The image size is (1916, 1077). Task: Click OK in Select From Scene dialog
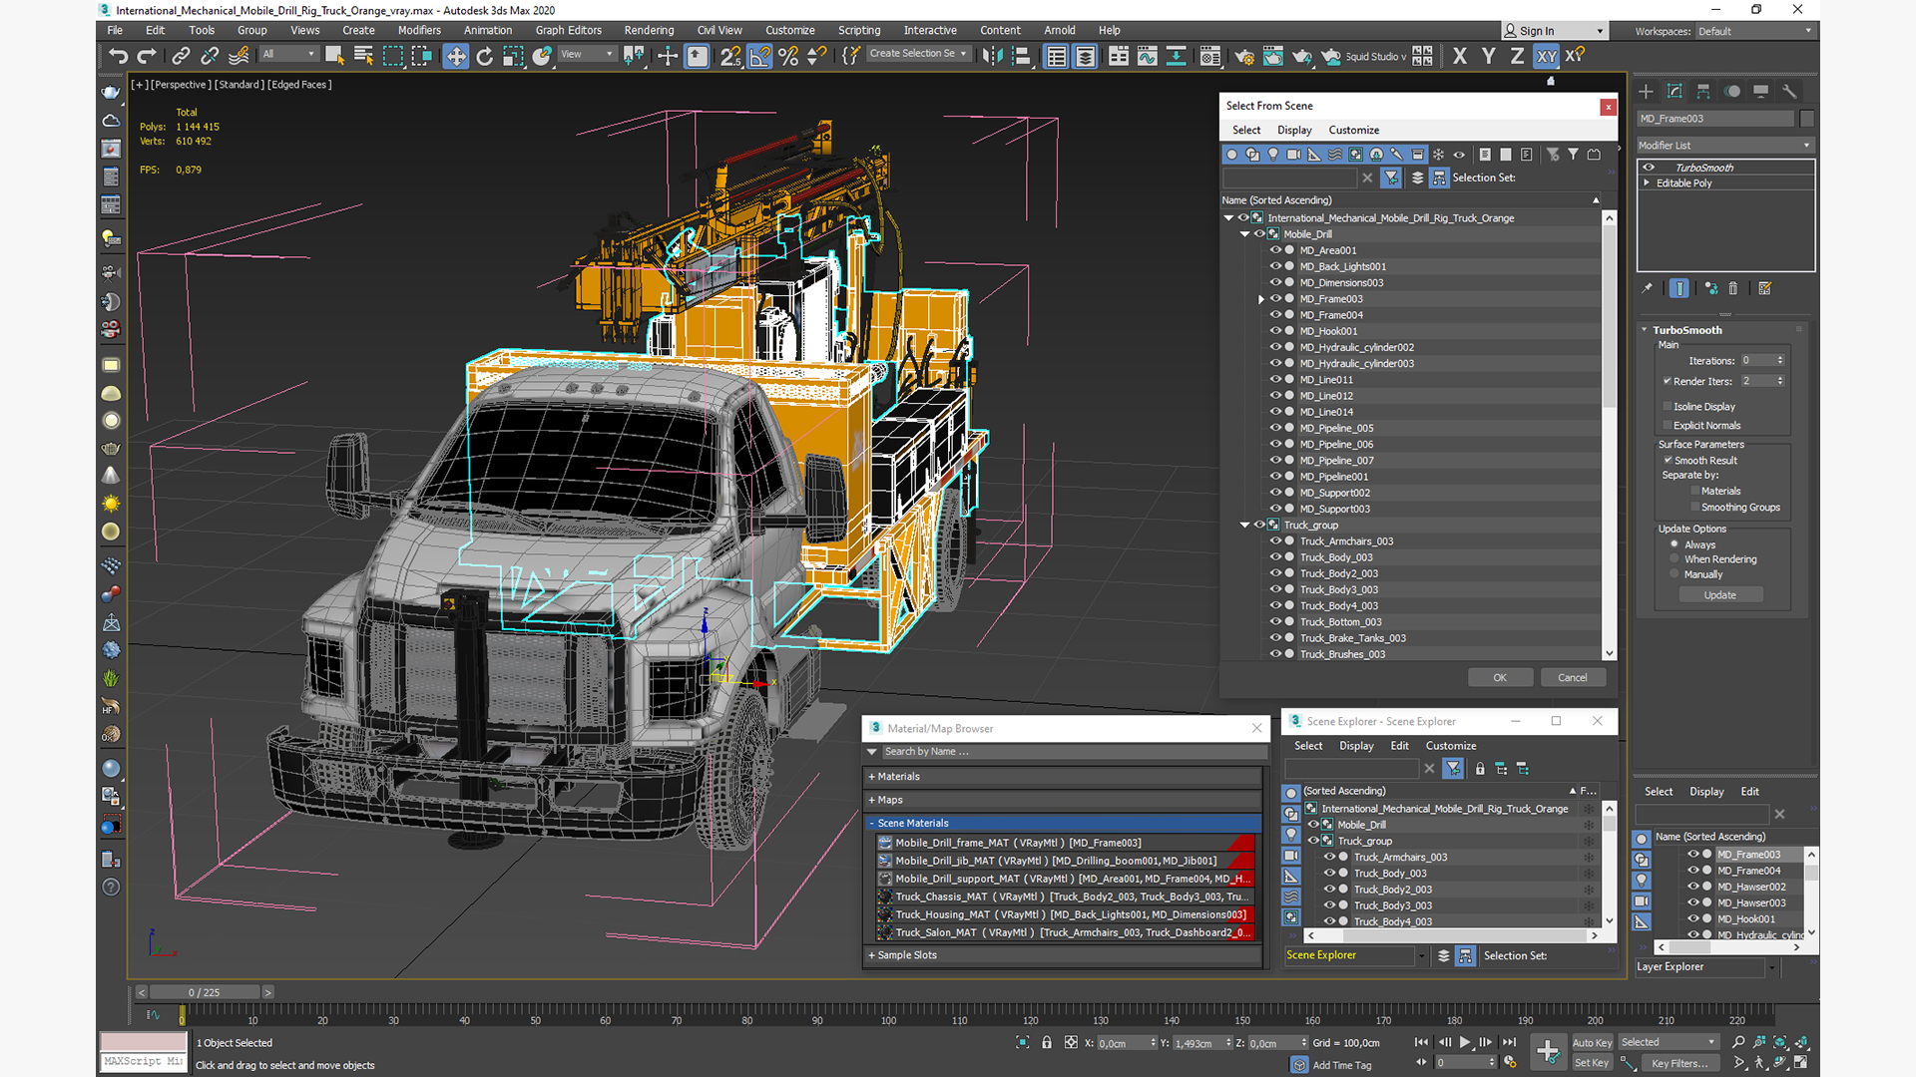(x=1500, y=677)
